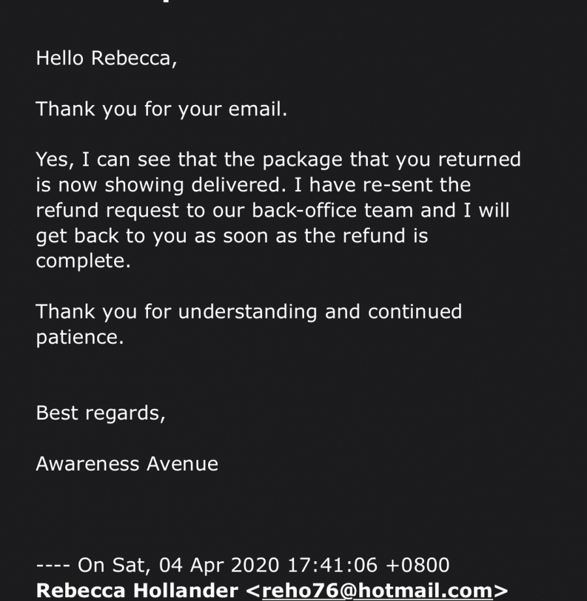Click the "Awareness Avenue" signature text
587x601 pixels.
click(x=127, y=464)
